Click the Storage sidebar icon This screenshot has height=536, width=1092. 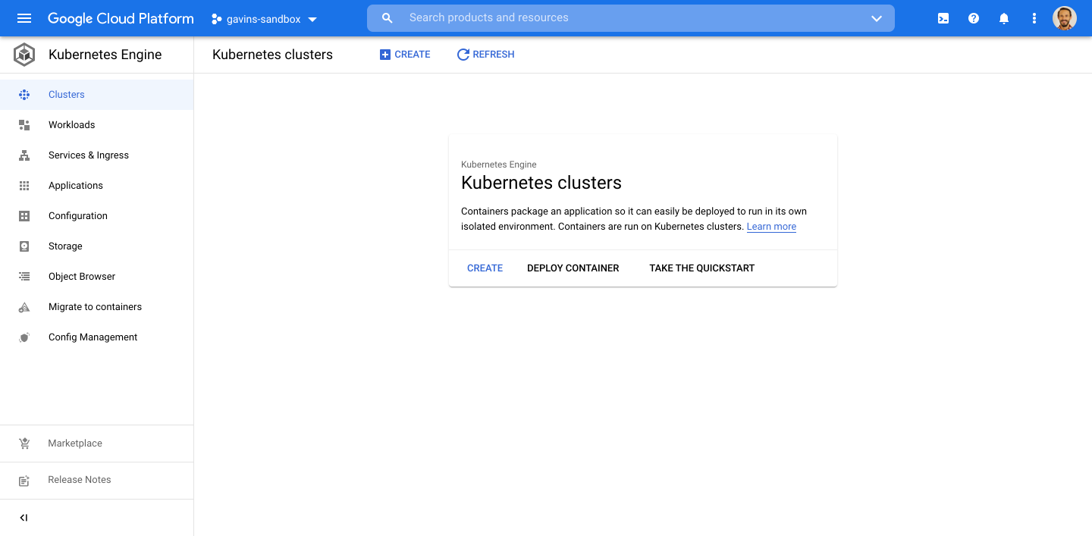tap(24, 246)
